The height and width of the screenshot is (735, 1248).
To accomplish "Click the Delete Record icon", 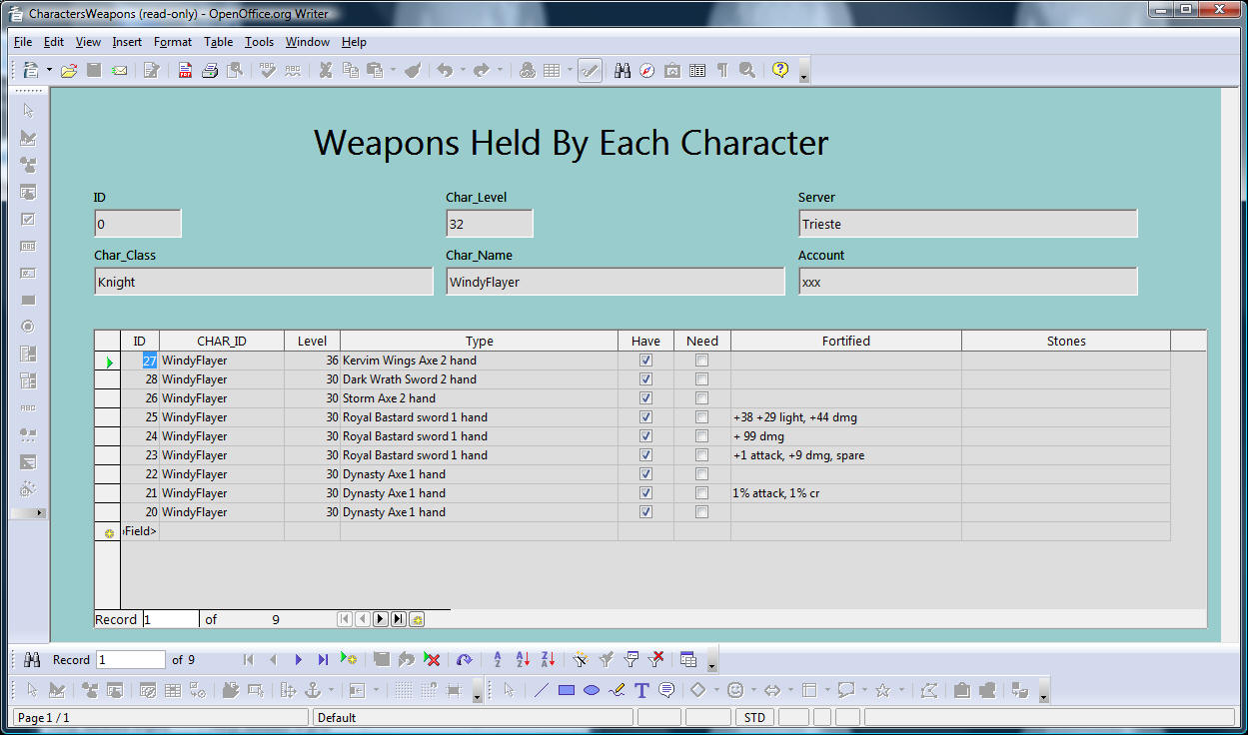I will point(432,659).
